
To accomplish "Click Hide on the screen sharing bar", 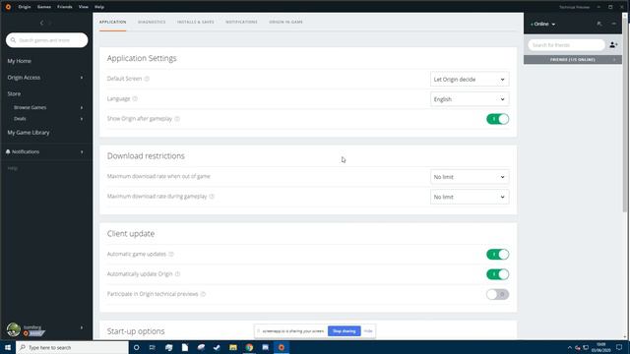I will click(x=368, y=331).
